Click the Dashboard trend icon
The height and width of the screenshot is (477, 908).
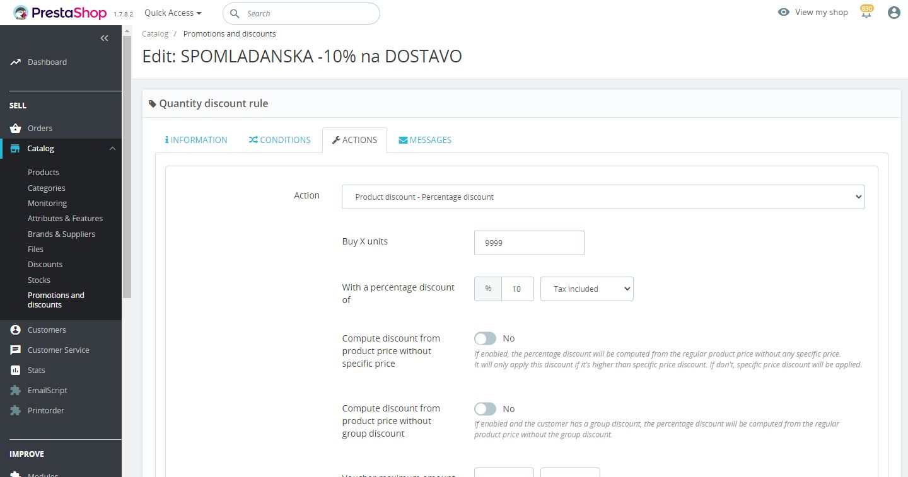click(16, 62)
